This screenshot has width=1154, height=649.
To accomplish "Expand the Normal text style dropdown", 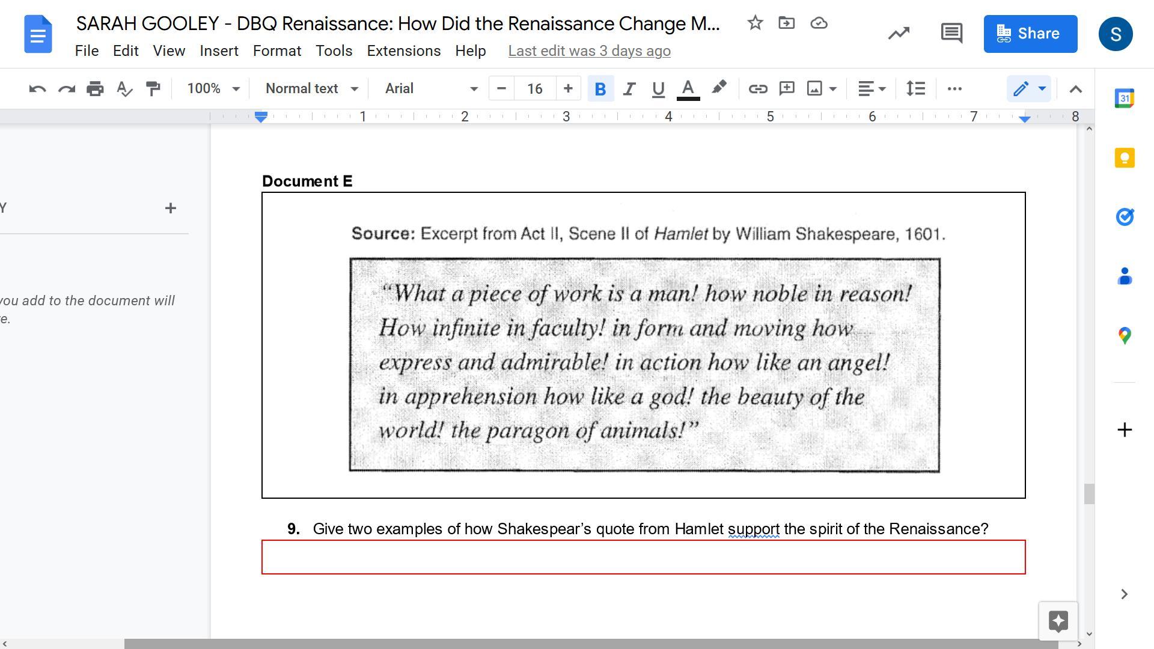I will 311,89.
